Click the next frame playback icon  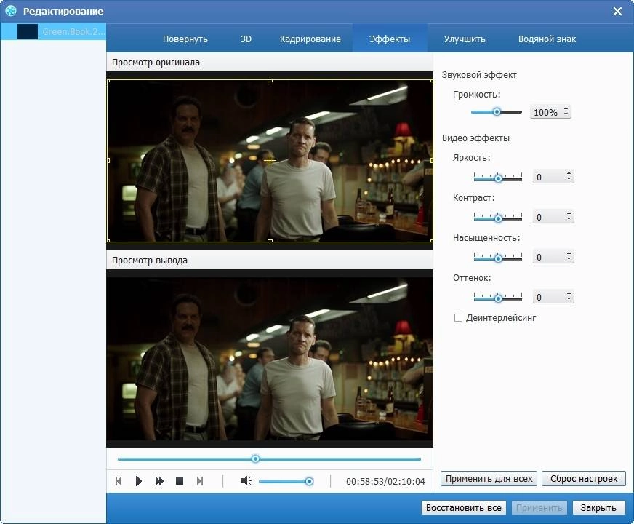coord(200,481)
